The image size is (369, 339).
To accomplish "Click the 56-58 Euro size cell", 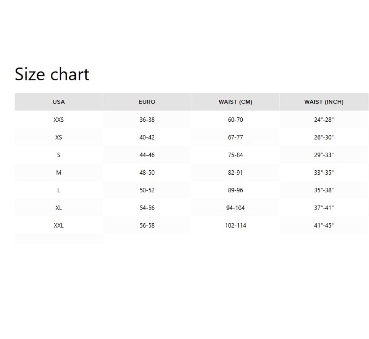I will (147, 225).
